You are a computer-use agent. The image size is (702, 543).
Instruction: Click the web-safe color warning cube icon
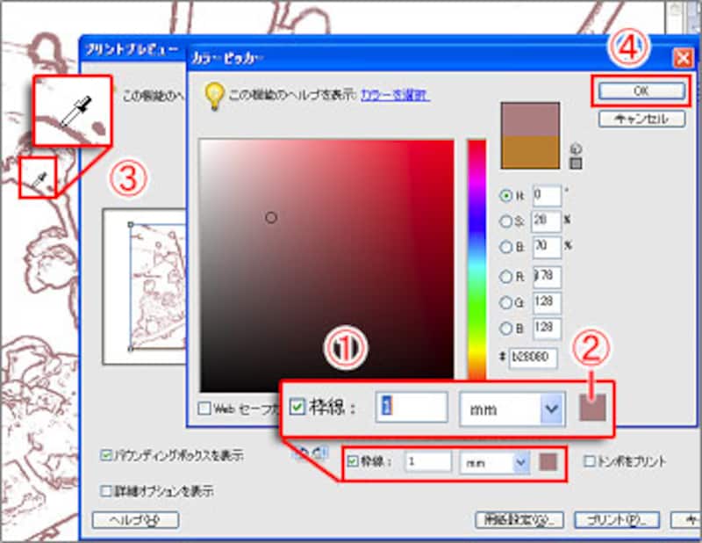(577, 148)
